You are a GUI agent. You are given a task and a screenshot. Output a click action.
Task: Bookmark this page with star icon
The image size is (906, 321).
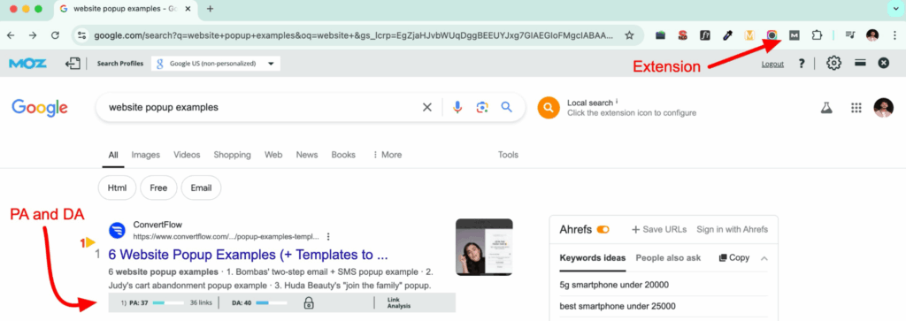coord(629,35)
